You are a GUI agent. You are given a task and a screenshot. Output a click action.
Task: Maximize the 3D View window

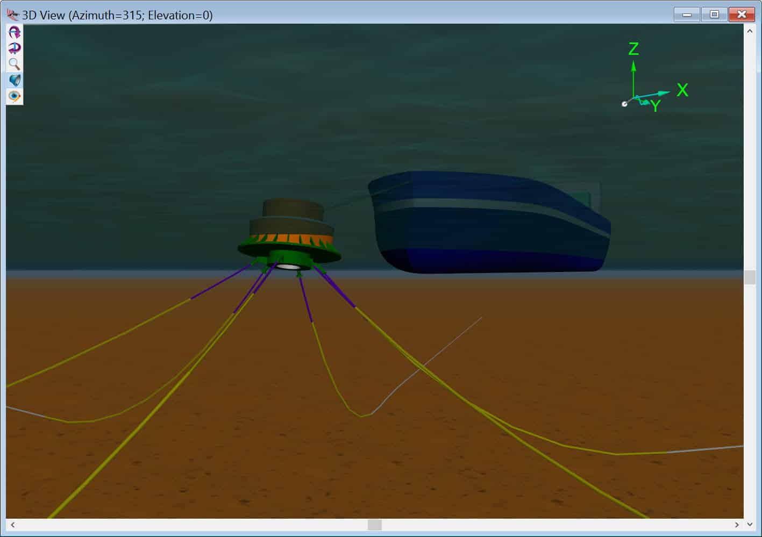(714, 15)
